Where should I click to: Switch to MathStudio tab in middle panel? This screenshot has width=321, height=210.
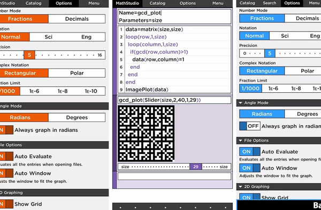pyautogui.click(x=127, y=3)
